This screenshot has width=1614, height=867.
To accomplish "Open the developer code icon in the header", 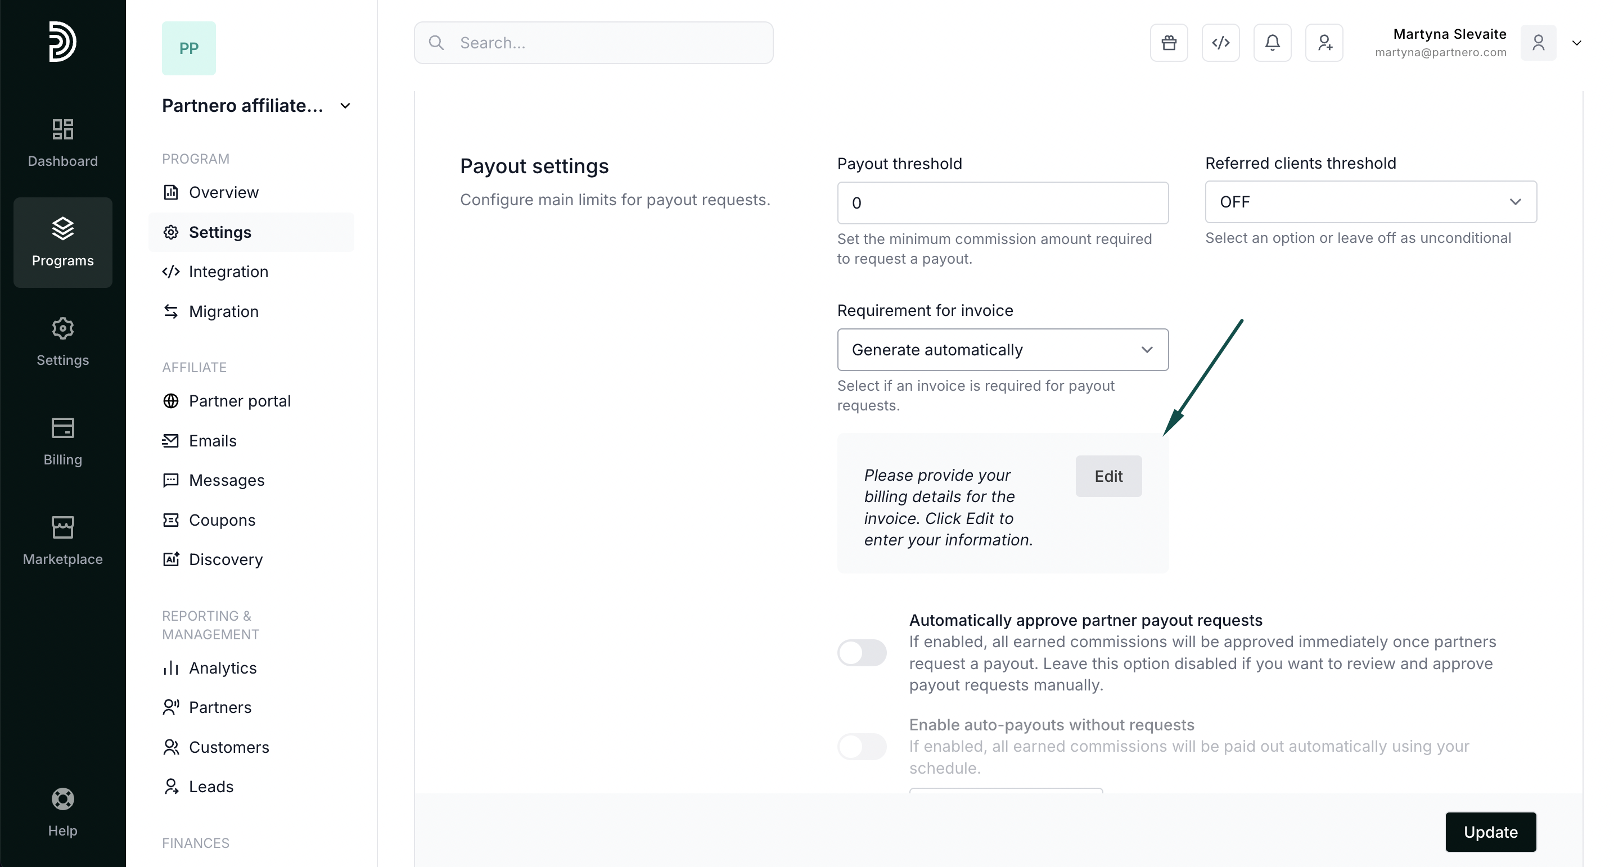I will (x=1220, y=43).
